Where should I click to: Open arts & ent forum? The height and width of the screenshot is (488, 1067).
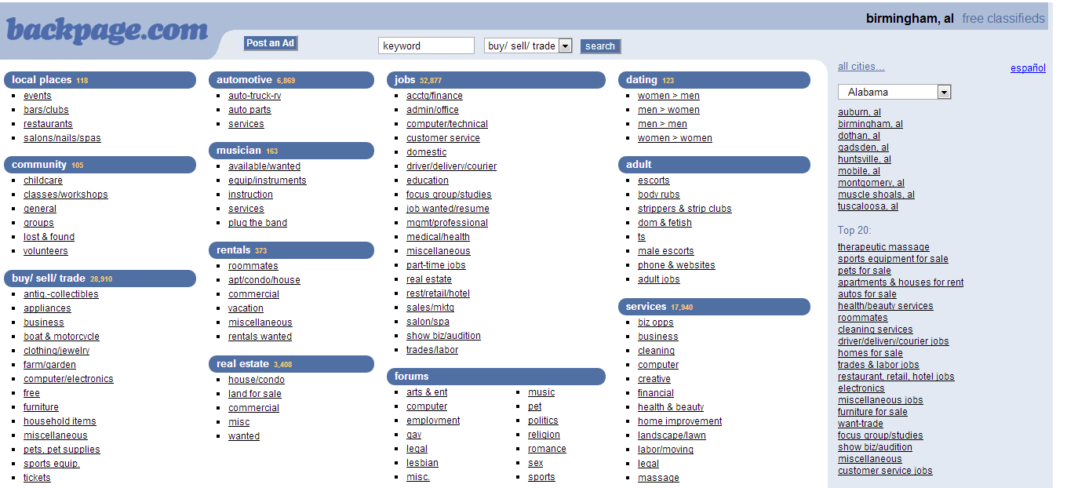[427, 392]
